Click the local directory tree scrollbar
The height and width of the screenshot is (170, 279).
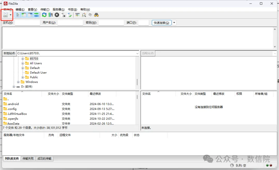pos(137,82)
